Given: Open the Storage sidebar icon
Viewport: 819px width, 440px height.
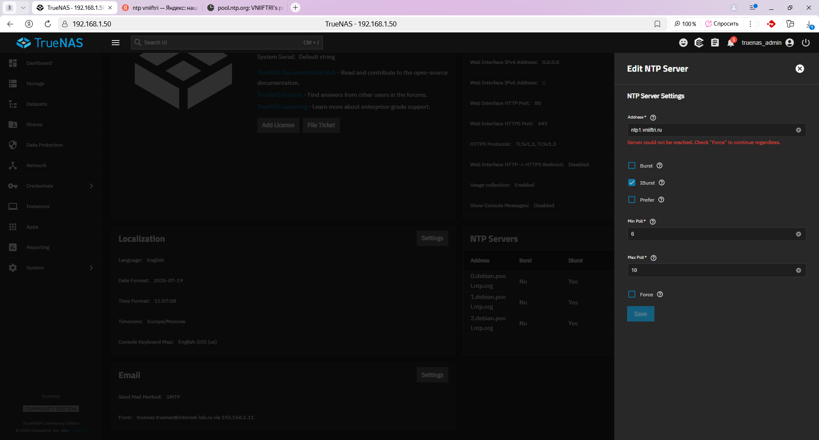Looking at the screenshot, I should 13,84.
